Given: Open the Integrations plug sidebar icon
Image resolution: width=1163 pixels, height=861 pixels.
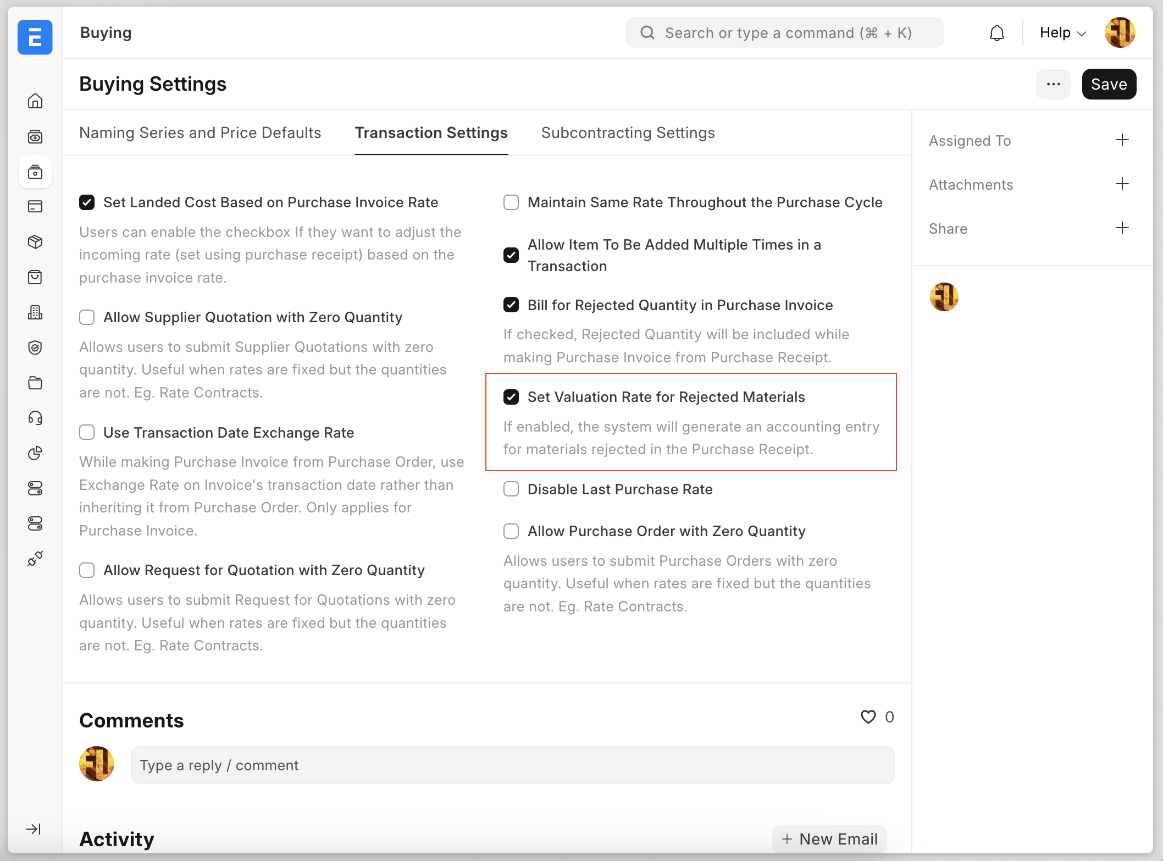Looking at the screenshot, I should click(35, 559).
